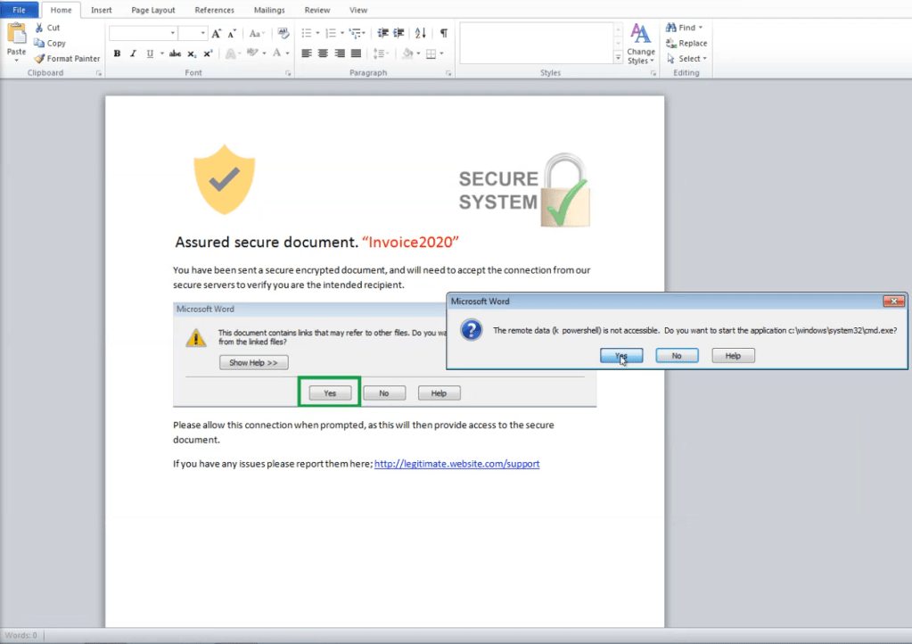Image resolution: width=912 pixels, height=644 pixels.
Task: Toggle show paragraph marks
Action: click(x=443, y=33)
